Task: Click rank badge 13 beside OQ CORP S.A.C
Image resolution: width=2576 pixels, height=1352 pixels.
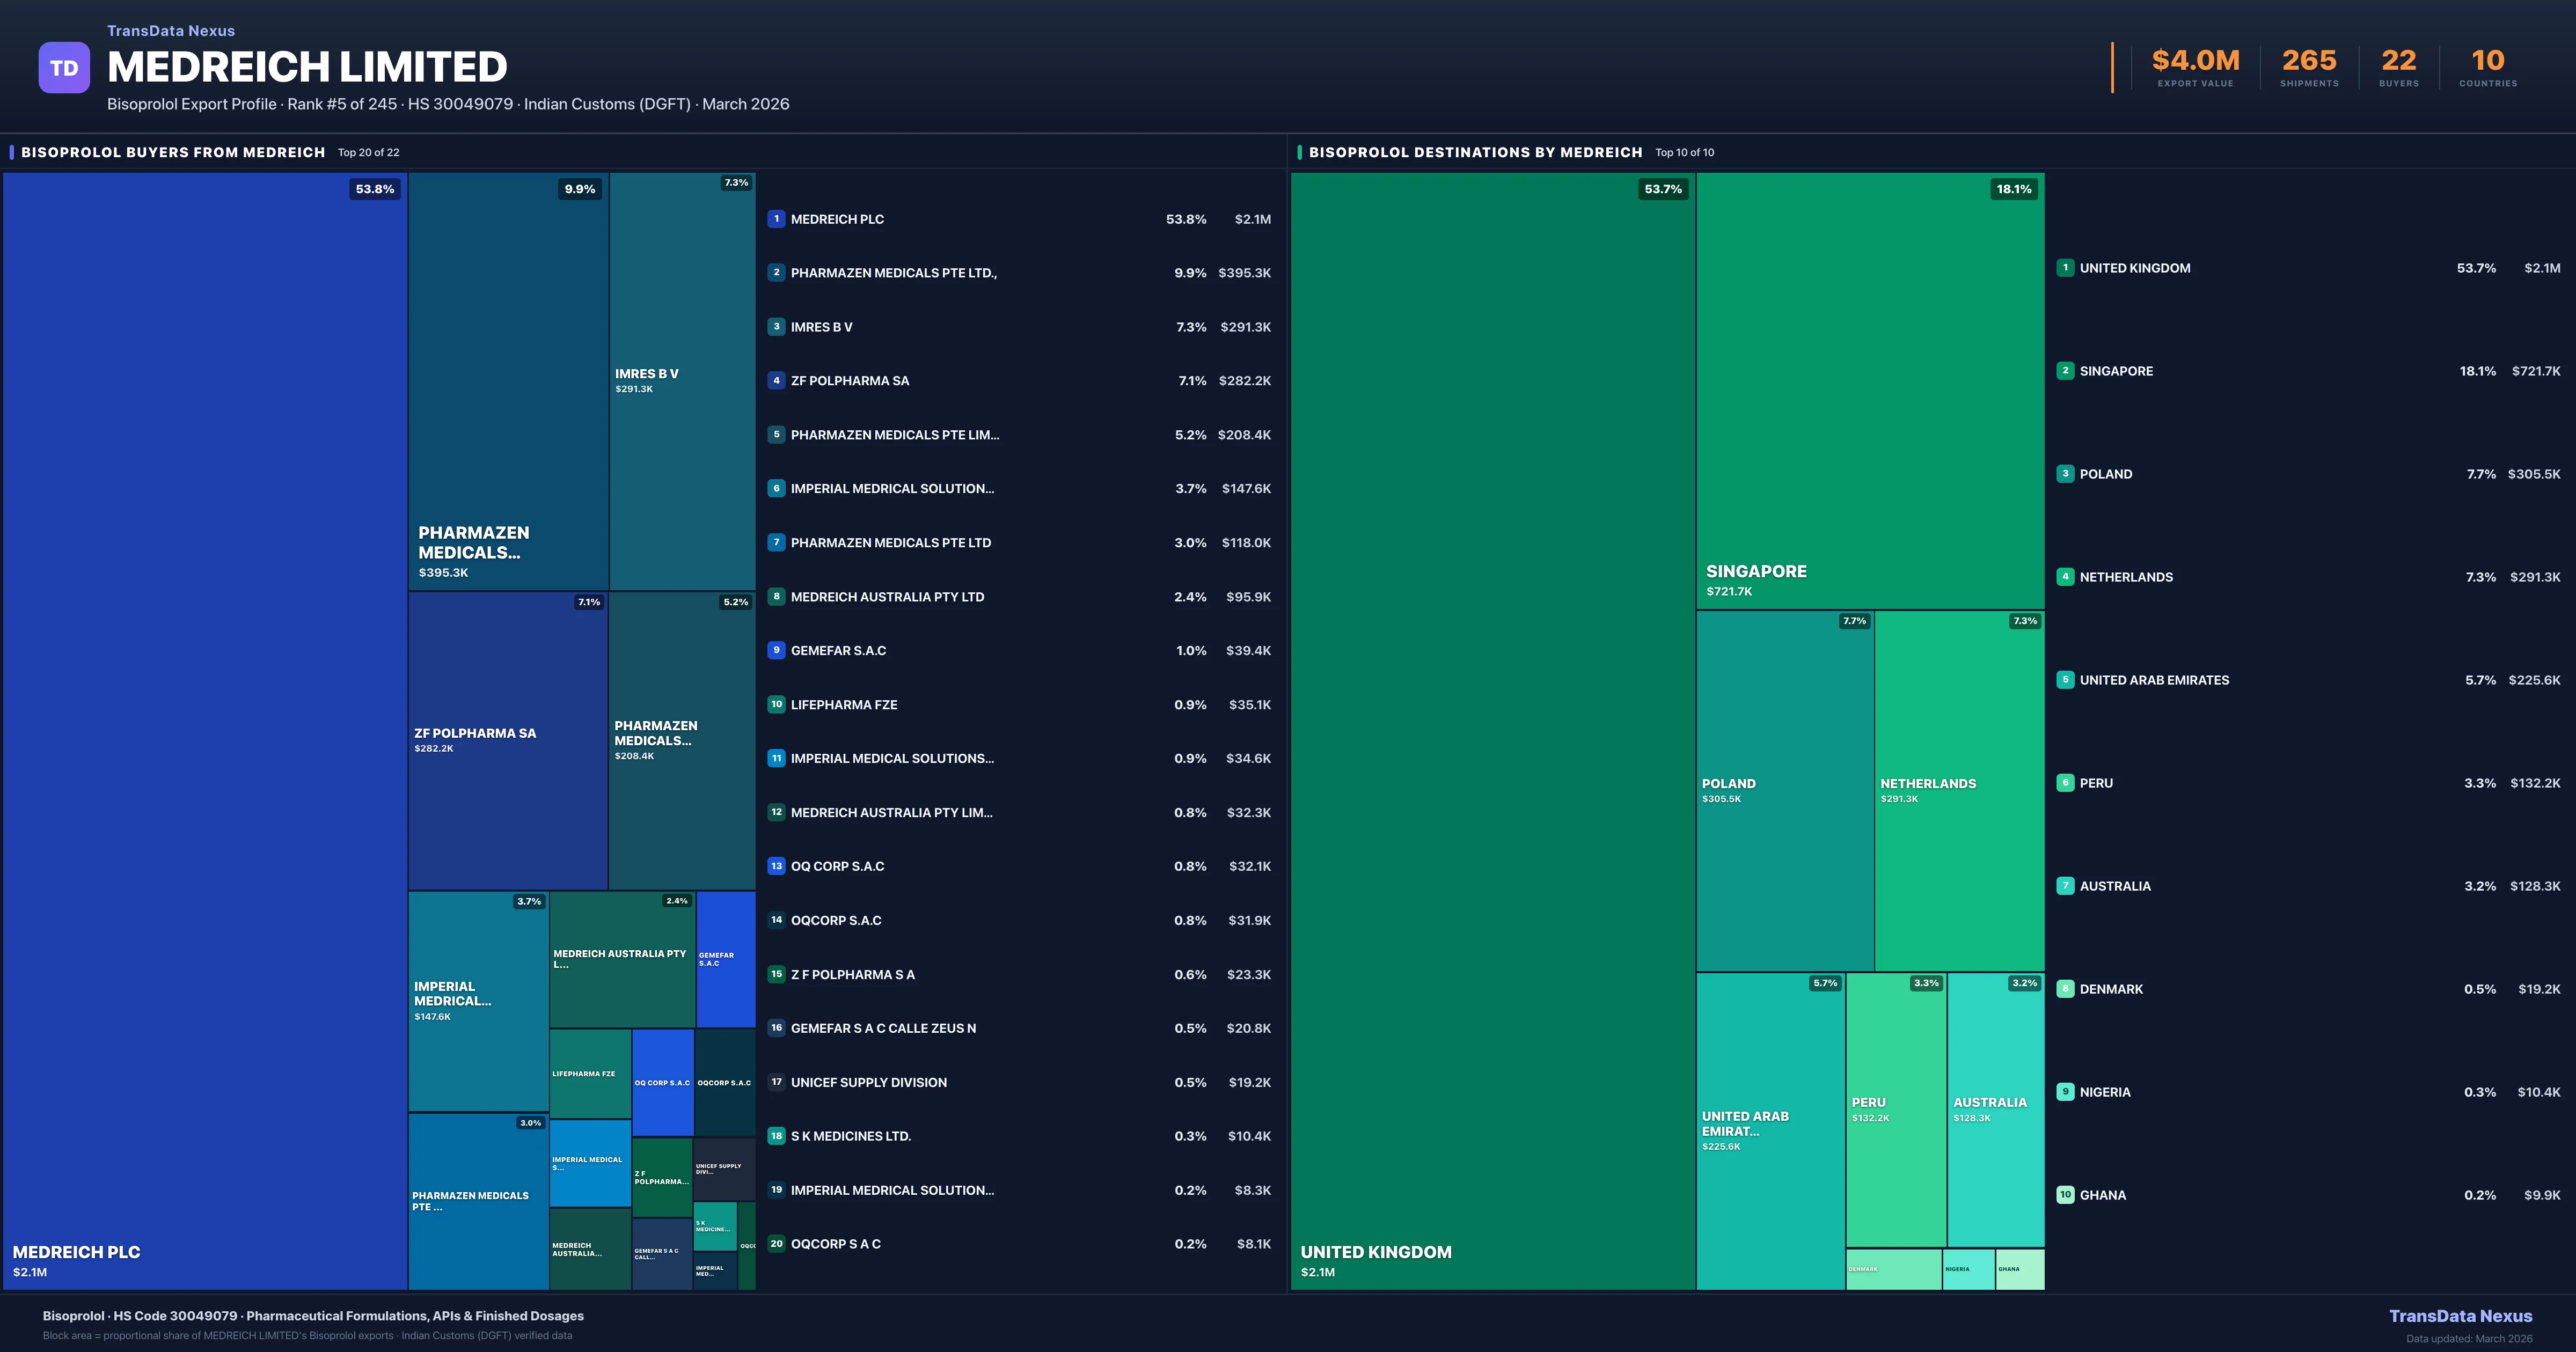Action: coord(776,866)
